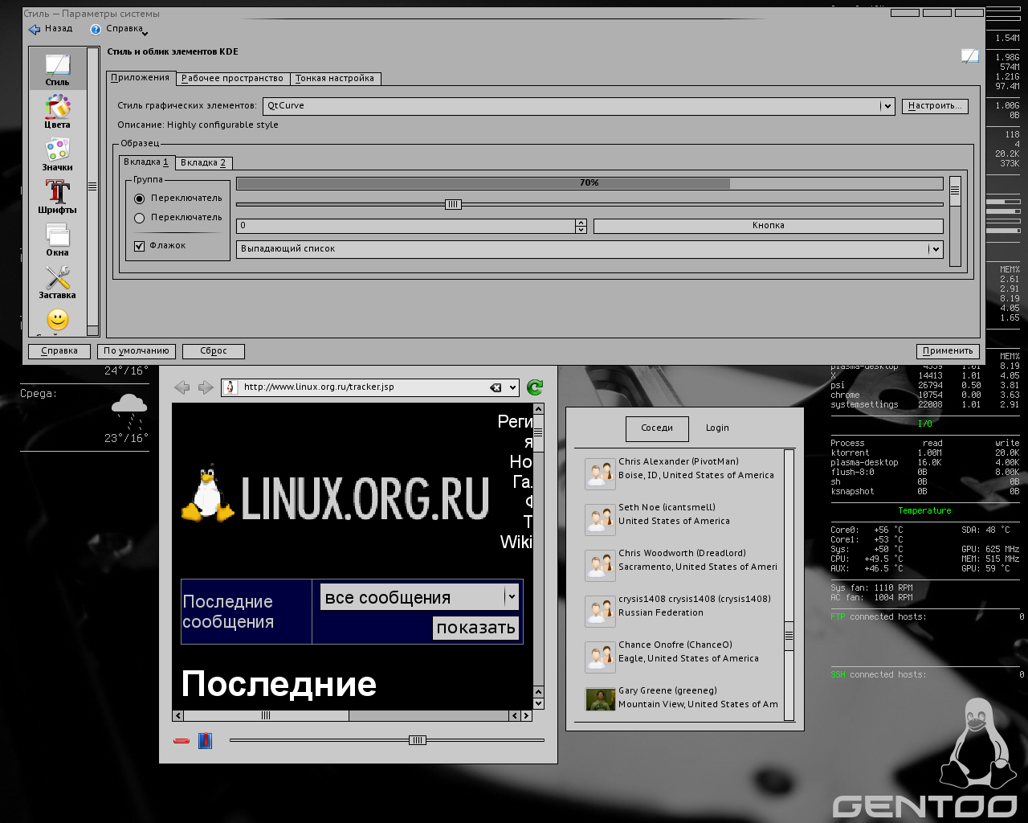Reload the linux.org.ru page
Viewport: 1028px width, 823px height.
[x=535, y=387]
